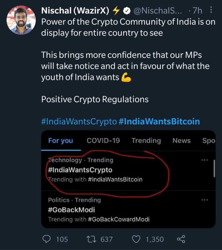The image size is (222, 250).
Task: Open options for the #IndiaWantsCrypto trend
Action: click(x=204, y=160)
